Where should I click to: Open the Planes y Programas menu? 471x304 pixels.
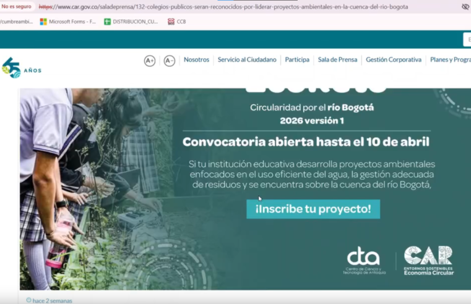pyautogui.click(x=451, y=60)
